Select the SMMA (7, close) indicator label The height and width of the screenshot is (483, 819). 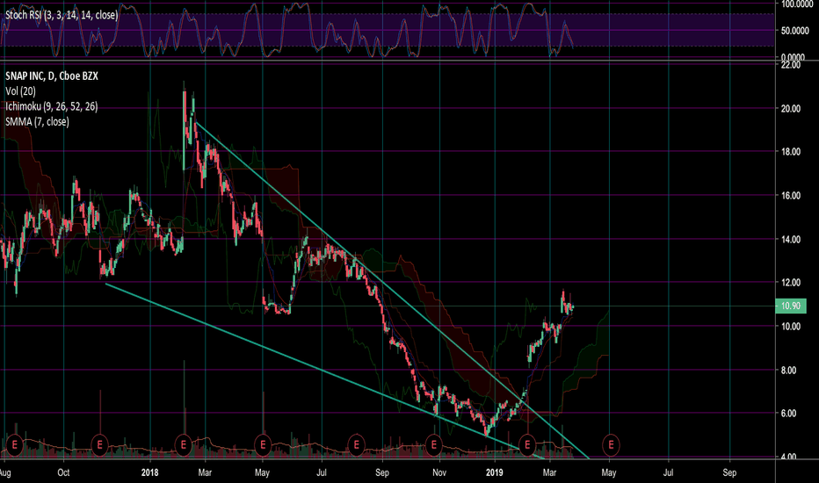coord(37,122)
